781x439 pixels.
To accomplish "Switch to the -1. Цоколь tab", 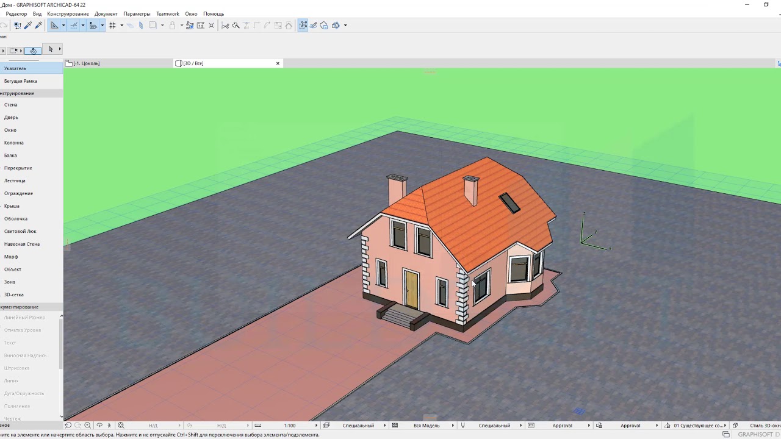I will click(87, 63).
